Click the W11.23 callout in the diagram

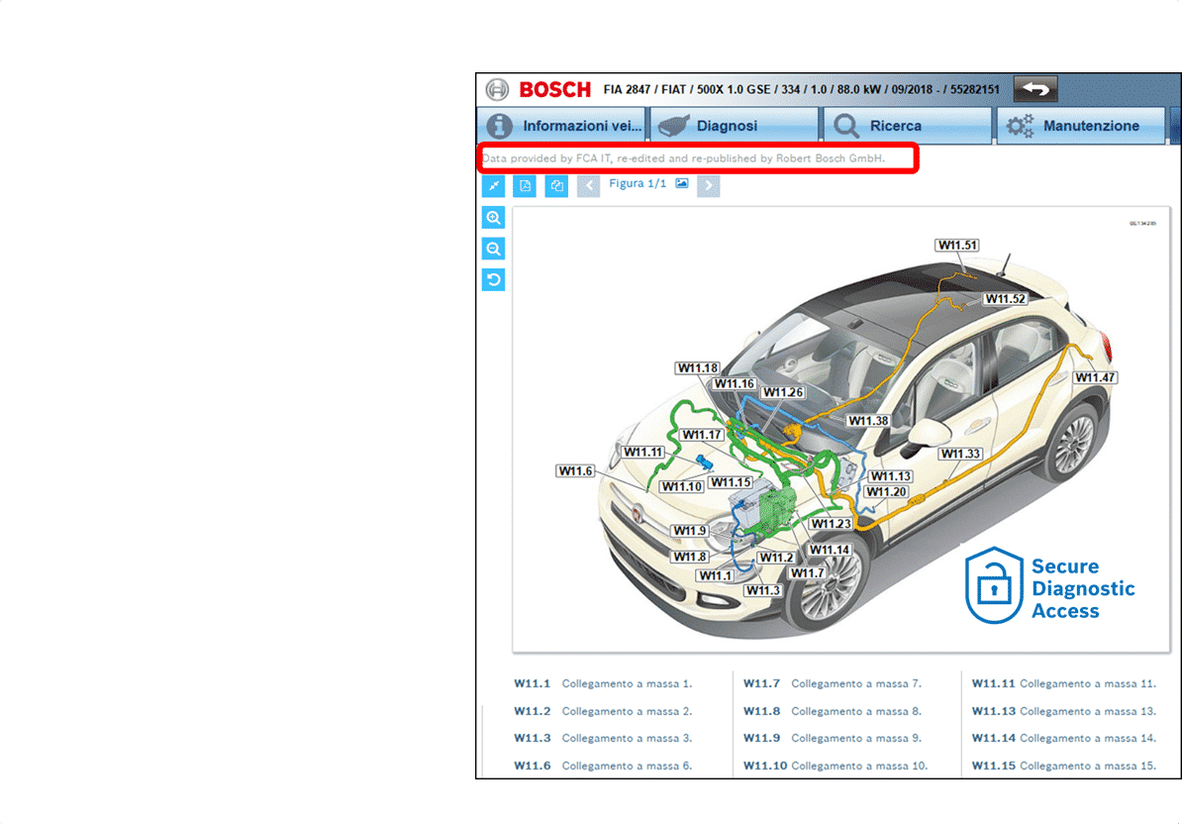831,524
